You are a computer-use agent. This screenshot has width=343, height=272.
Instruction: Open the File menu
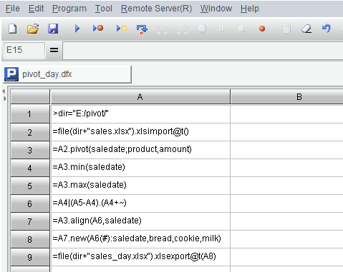click(13, 9)
